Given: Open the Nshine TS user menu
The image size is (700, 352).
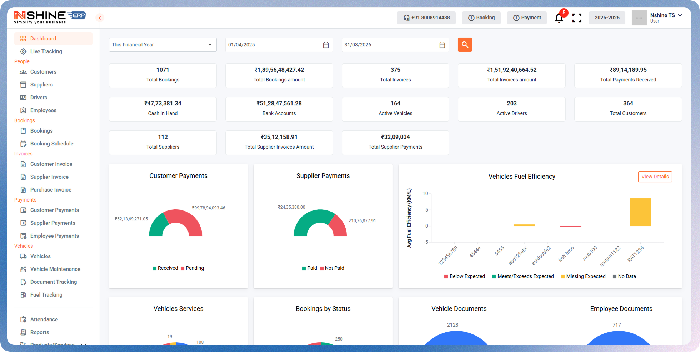Looking at the screenshot, I should tap(664, 18).
